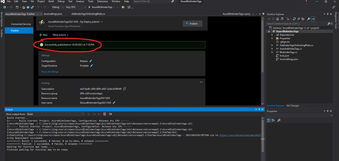
Task: Expand AddIndexTagsOnExistingBlobs.cs node
Action: (272, 46)
